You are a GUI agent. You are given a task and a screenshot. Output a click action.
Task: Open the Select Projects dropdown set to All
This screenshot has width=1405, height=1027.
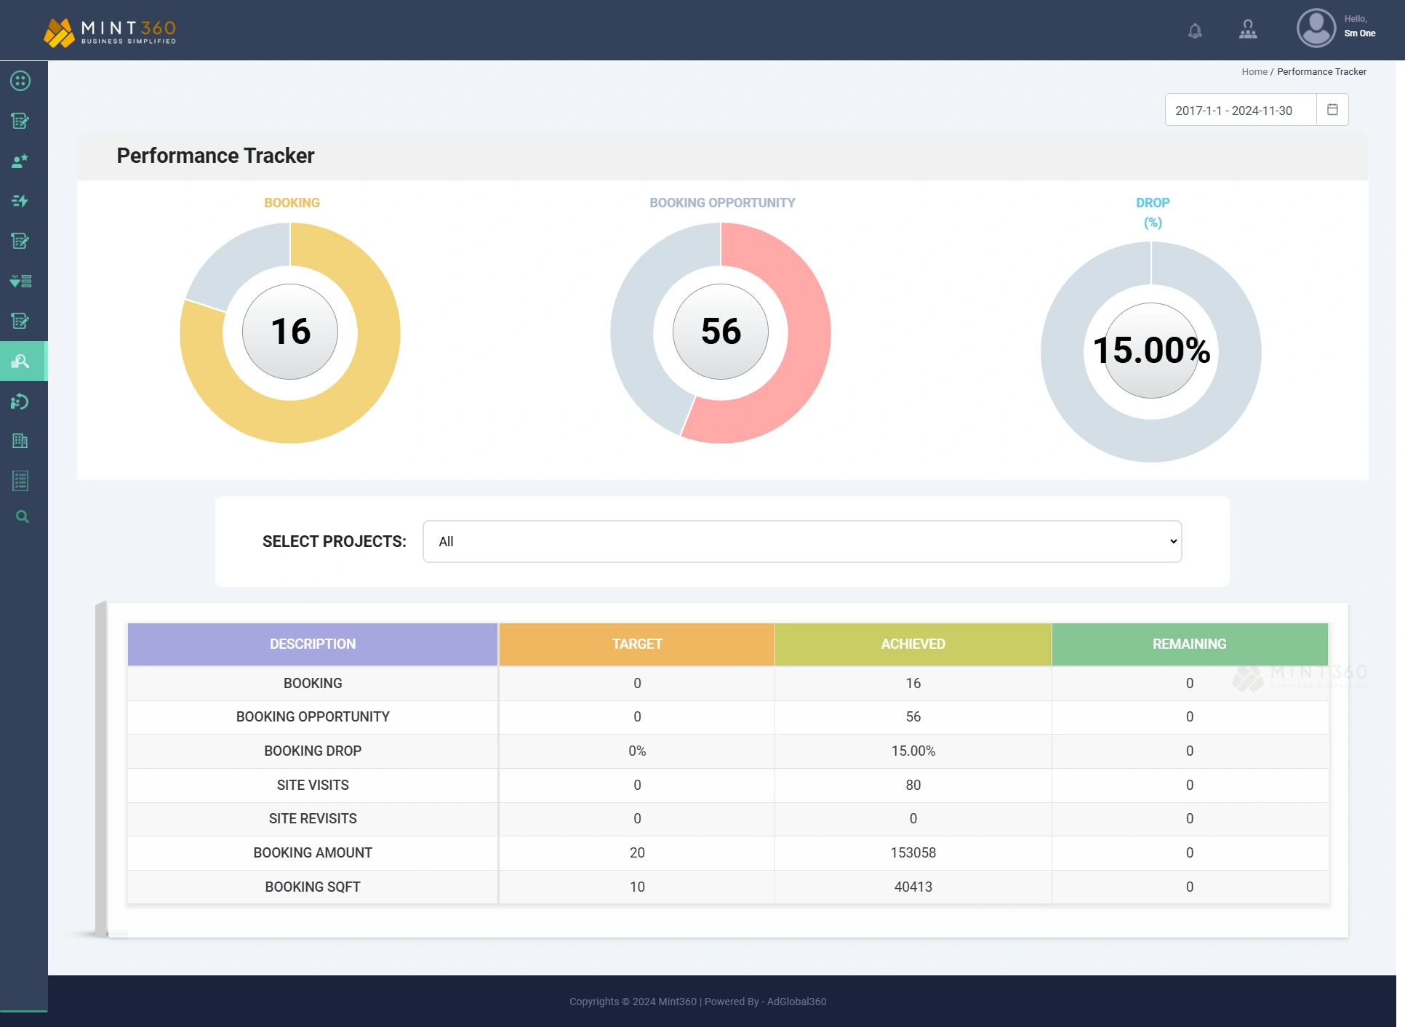coord(802,541)
